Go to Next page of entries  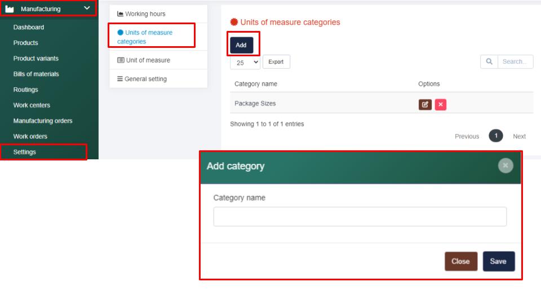[519, 136]
